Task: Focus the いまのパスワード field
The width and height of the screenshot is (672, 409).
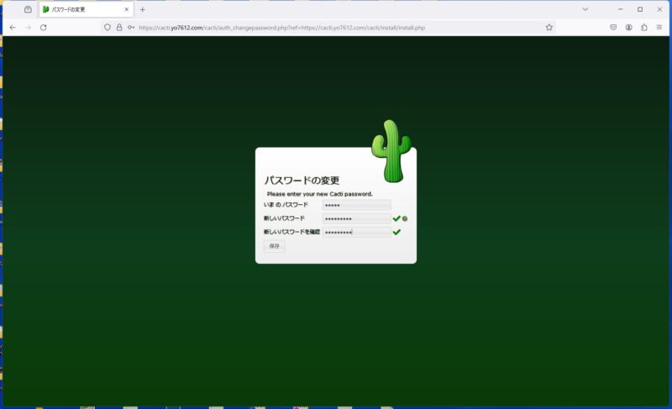Action: point(356,205)
